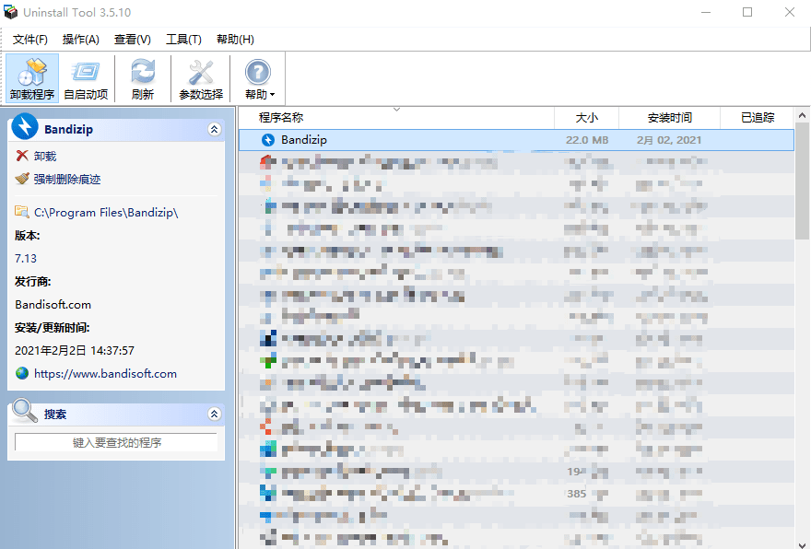Screen dimensions: 811x549
Task: Click the Uninstall Tool app icon in the title bar
Action: point(10,12)
